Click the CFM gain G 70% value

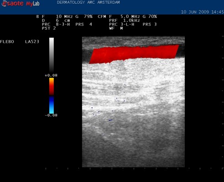150,16
